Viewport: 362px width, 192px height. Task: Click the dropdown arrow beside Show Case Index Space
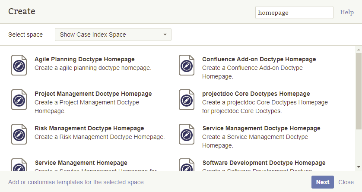165,35
